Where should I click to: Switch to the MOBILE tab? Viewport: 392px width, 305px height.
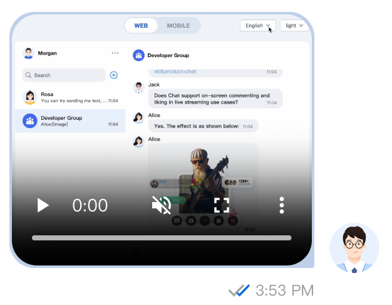tap(178, 26)
